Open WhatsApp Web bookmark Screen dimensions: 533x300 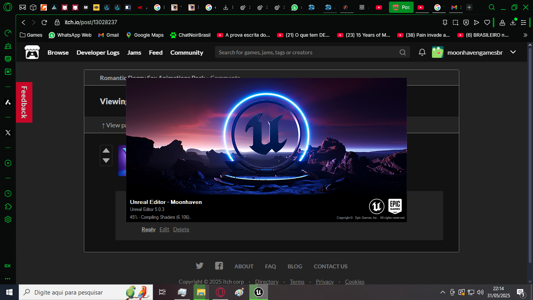click(70, 35)
